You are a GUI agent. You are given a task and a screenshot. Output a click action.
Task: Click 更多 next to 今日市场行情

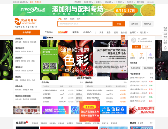(151, 74)
